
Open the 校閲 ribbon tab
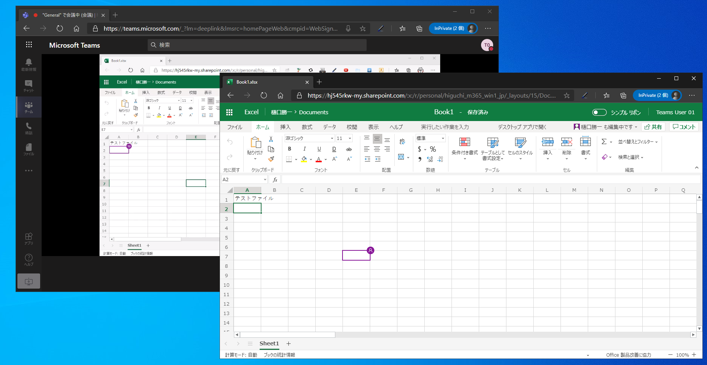point(352,127)
